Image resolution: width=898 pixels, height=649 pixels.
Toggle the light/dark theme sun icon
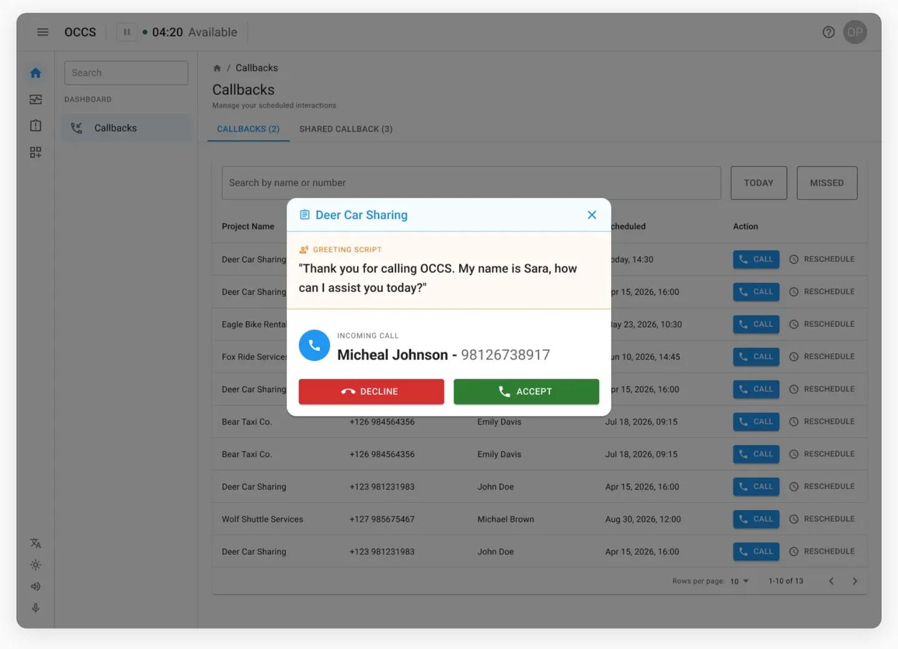pos(36,565)
